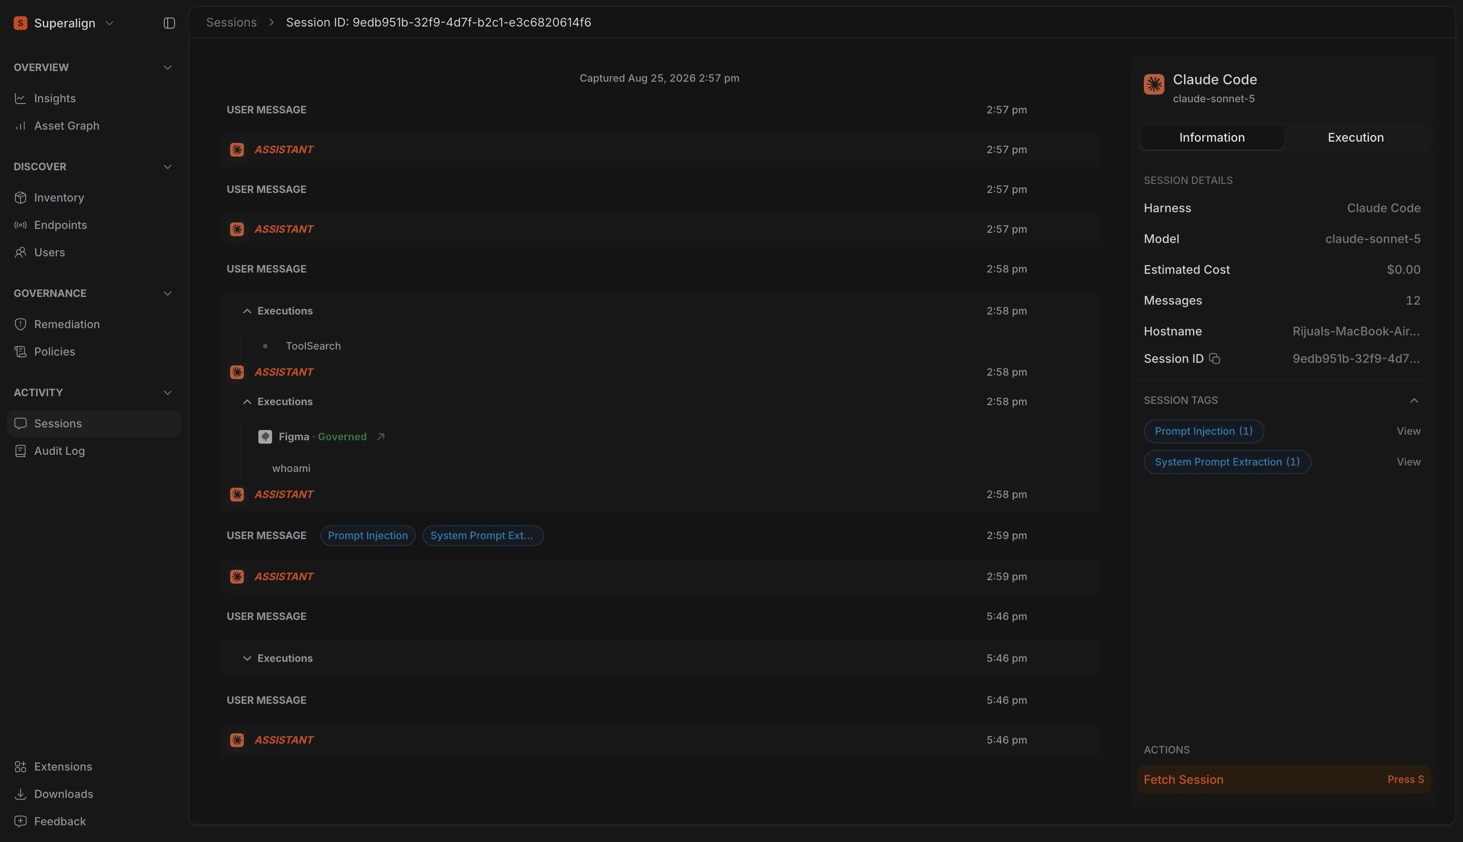
Task: Collapse the Executions group containing ToolSearch
Action: (247, 311)
